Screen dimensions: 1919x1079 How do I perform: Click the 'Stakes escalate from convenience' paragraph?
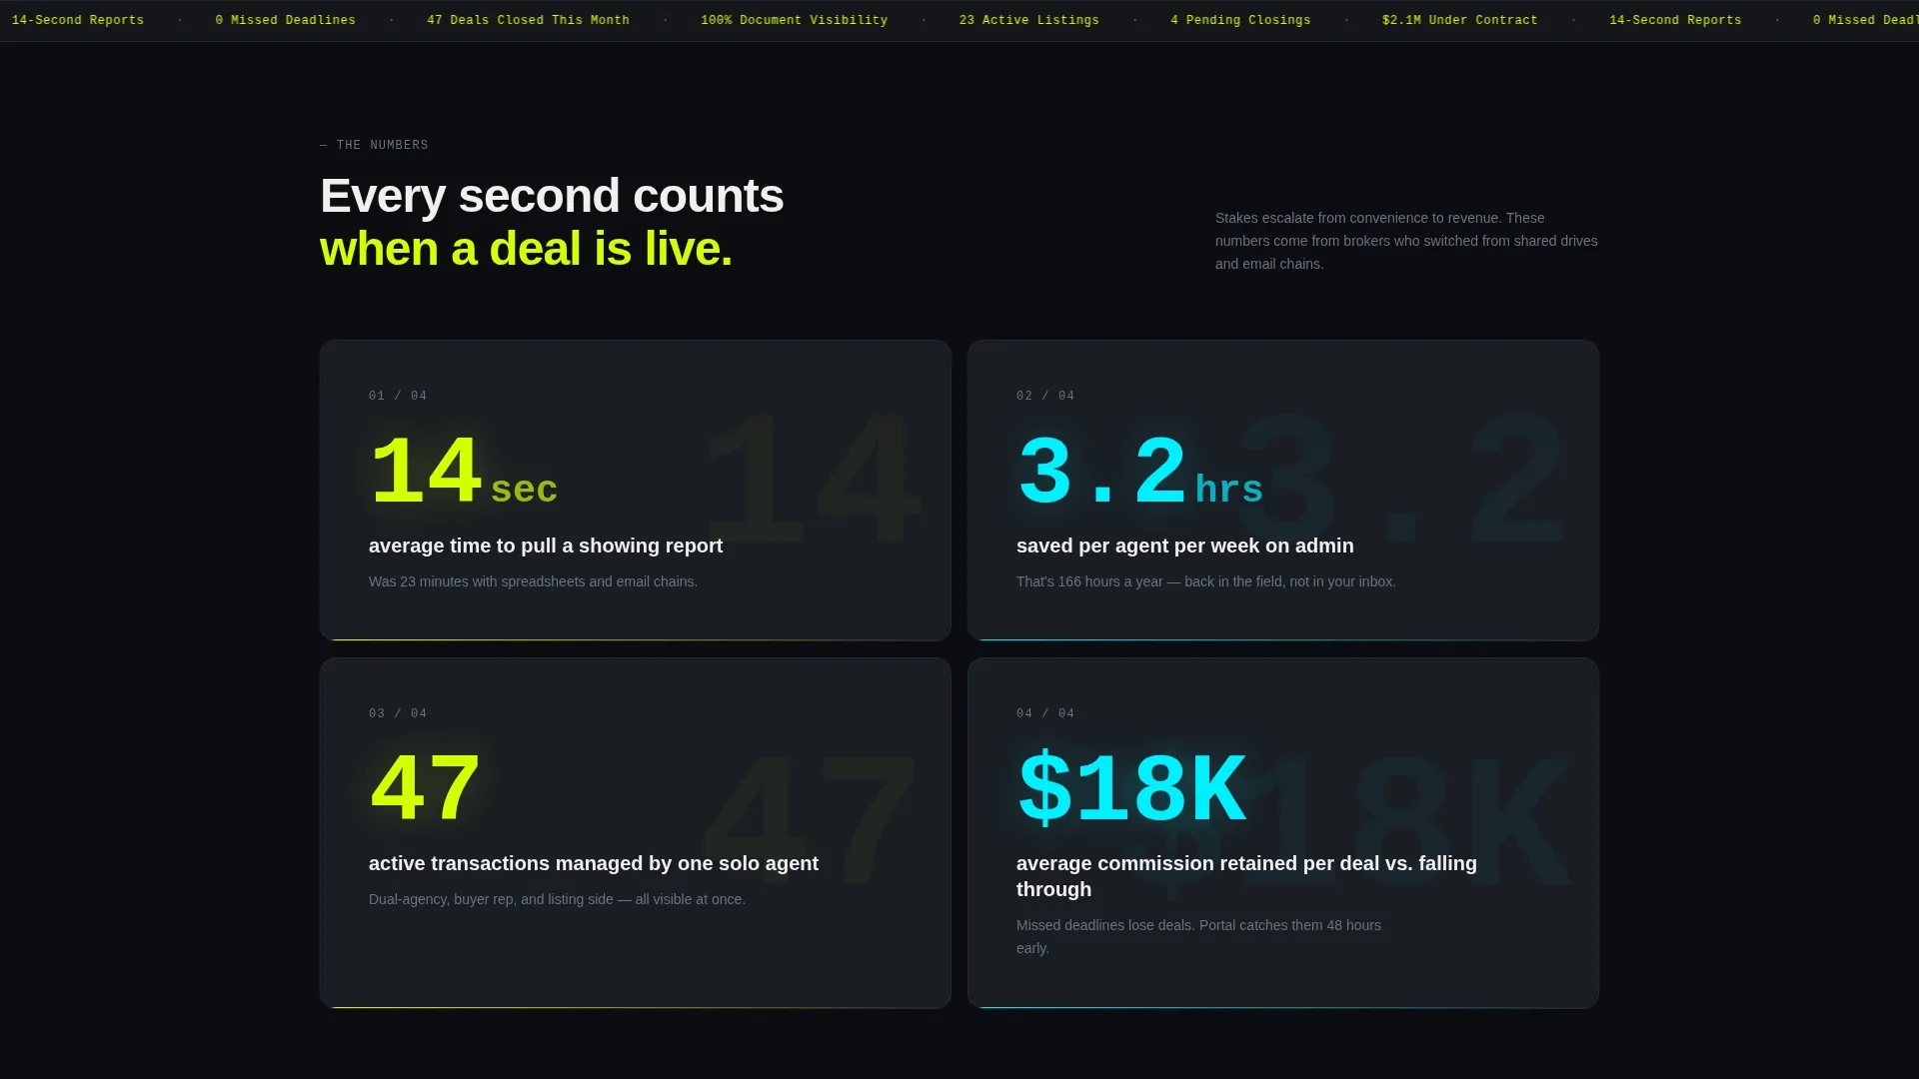point(1406,241)
